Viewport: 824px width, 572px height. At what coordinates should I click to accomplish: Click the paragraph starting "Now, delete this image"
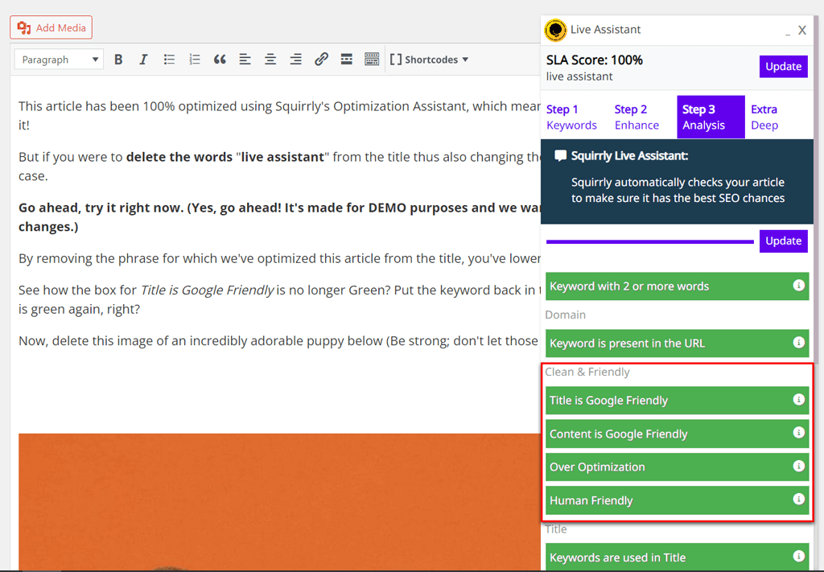tap(279, 341)
